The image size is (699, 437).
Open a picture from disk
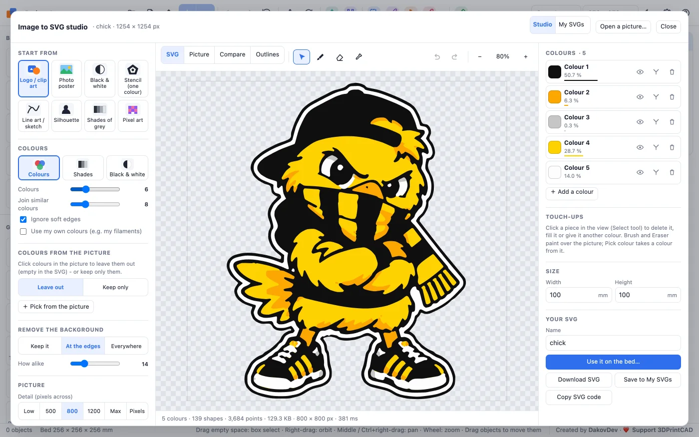click(623, 26)
